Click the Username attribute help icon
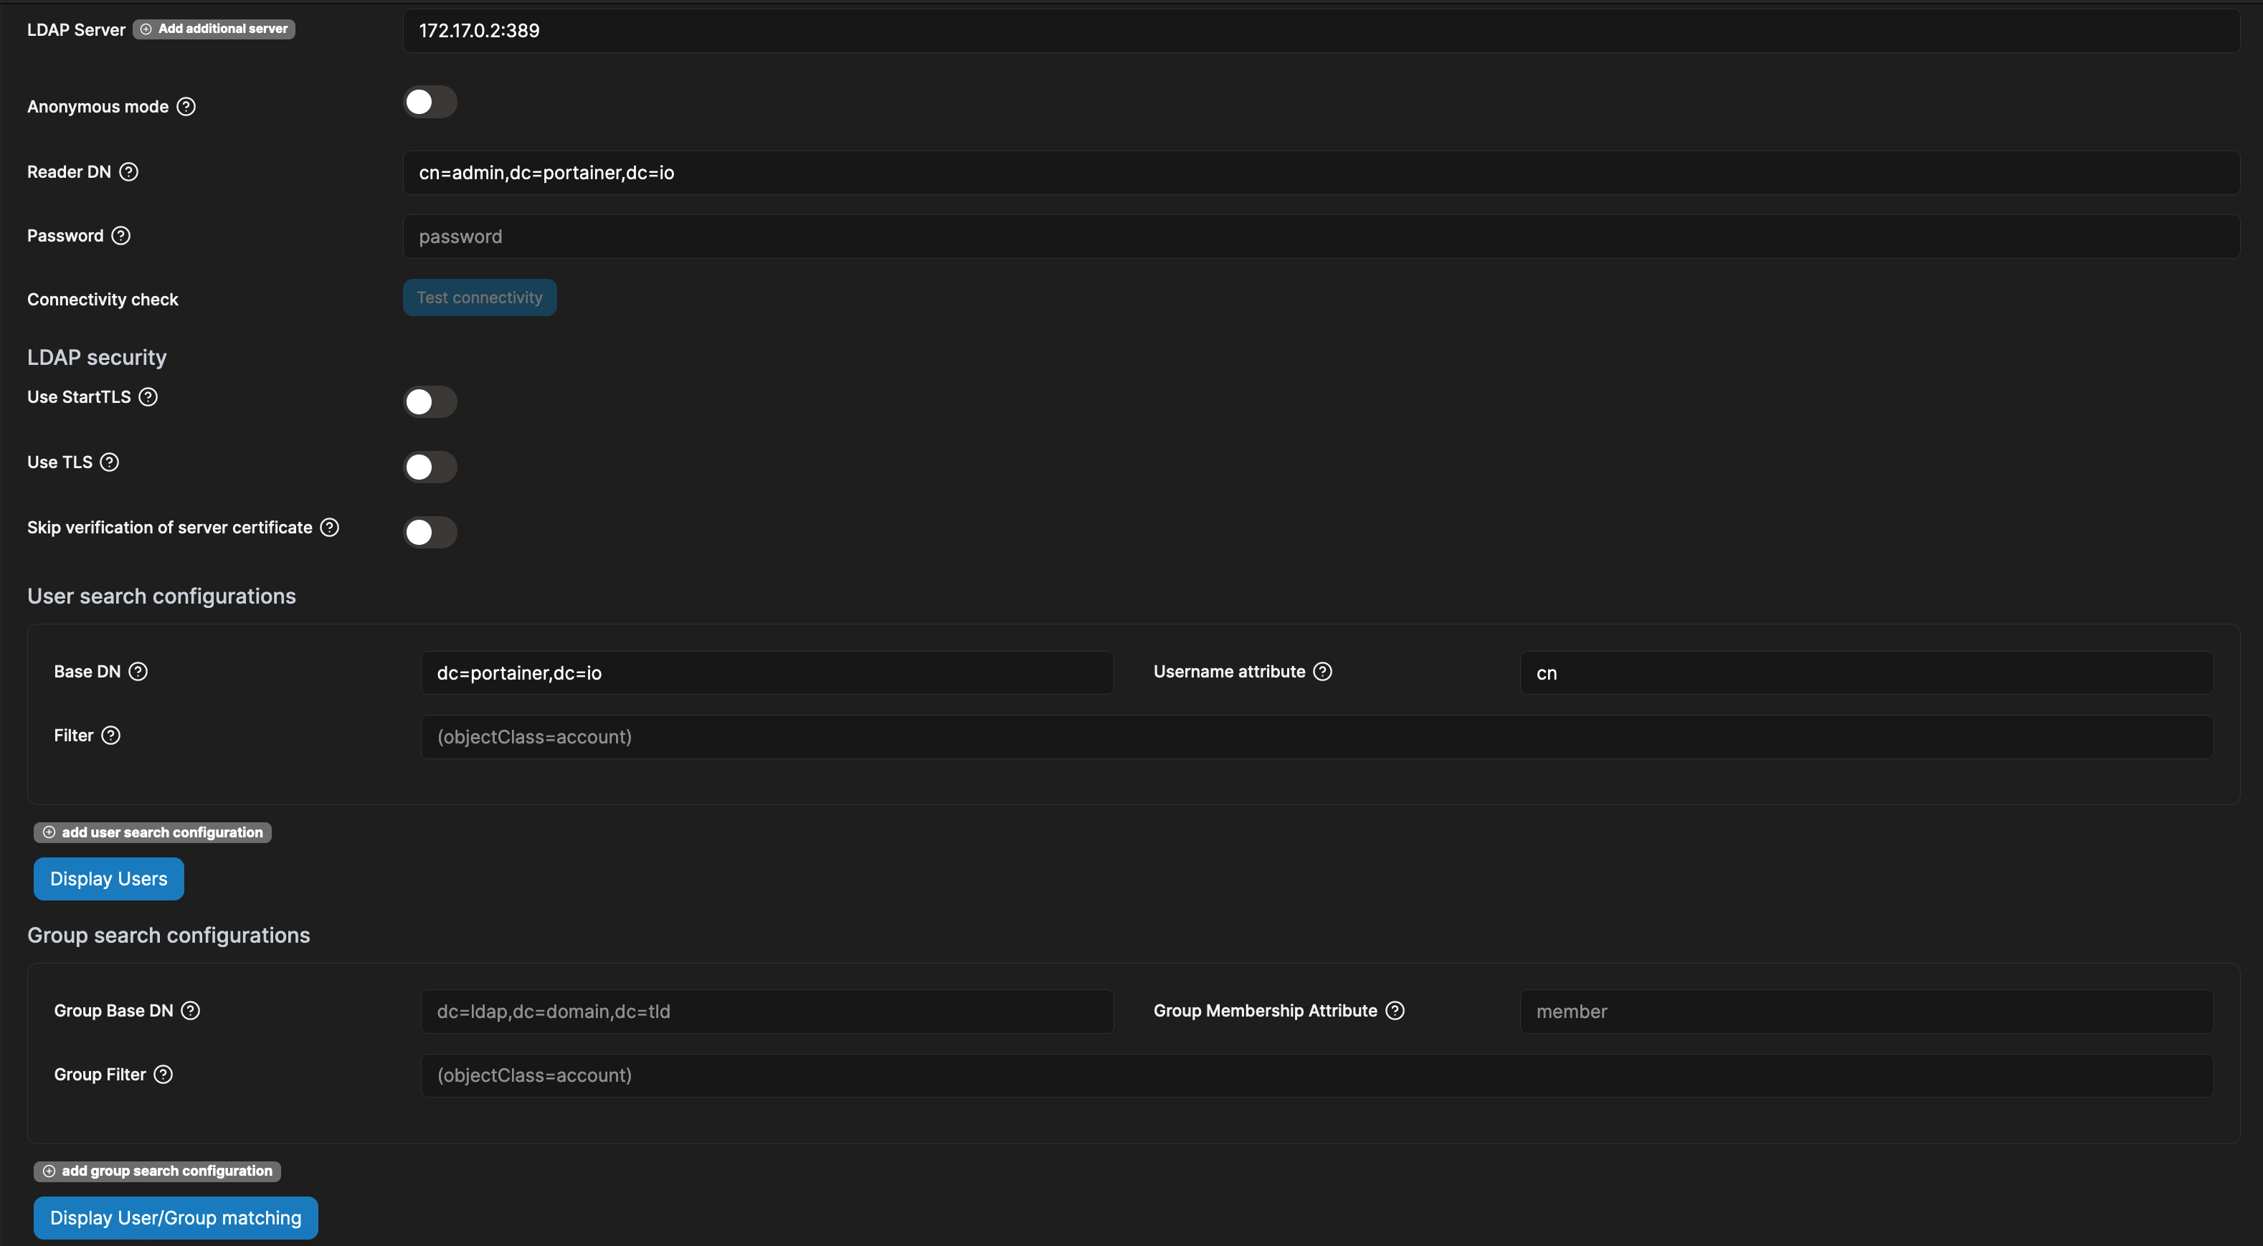This screenshot has height=1246, width=2263. pyautogui.click(x=1322, y=671)
